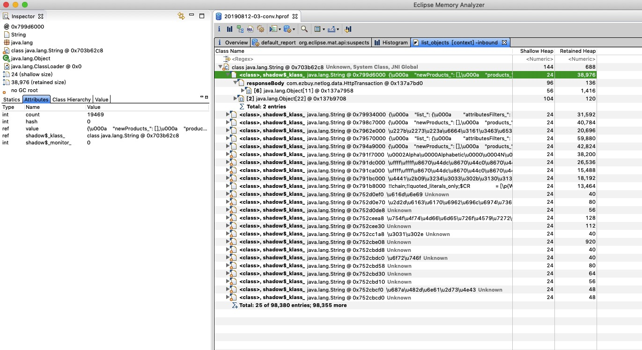The height and width of the screenshot is (350, 642).
Task: Close the 20190812-03-conv.hprof editor
Action: tap(295, 16)
